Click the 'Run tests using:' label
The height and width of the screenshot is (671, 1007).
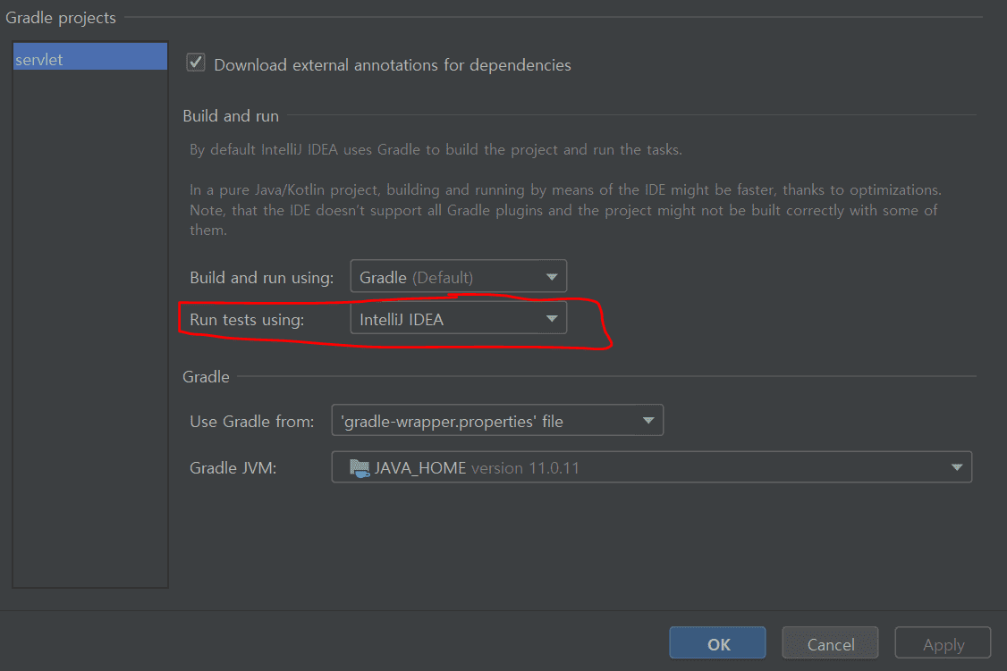tap(247, 320)
